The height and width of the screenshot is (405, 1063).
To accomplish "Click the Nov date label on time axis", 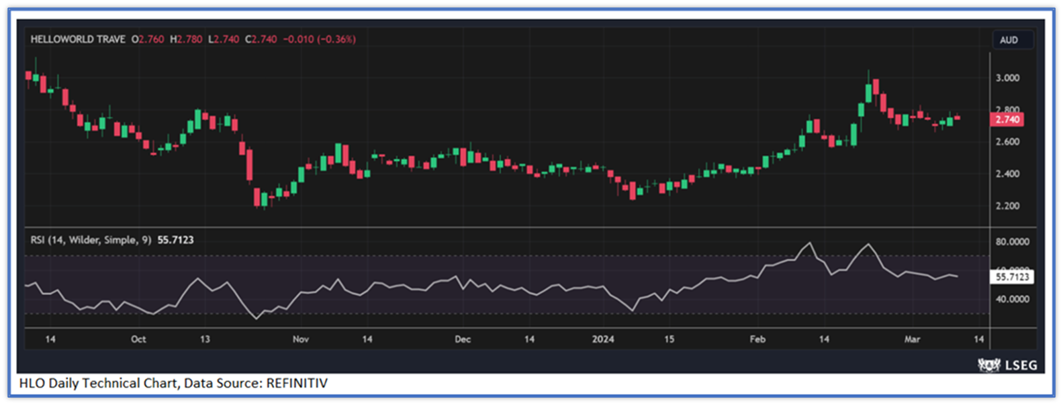I will (301, 339).
